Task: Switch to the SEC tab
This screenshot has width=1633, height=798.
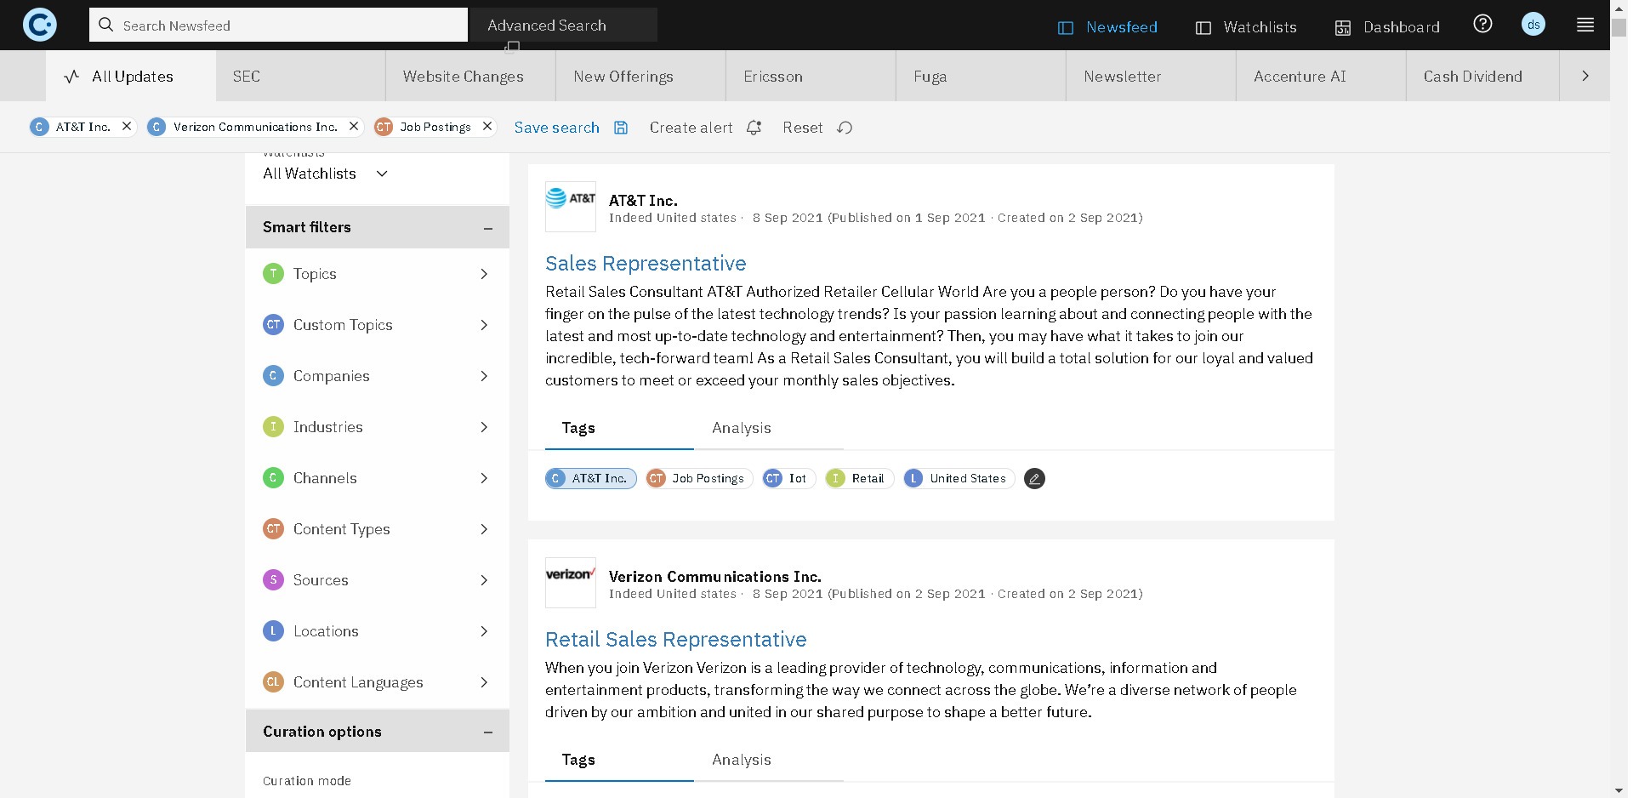Action: click(x=300, y=76)
